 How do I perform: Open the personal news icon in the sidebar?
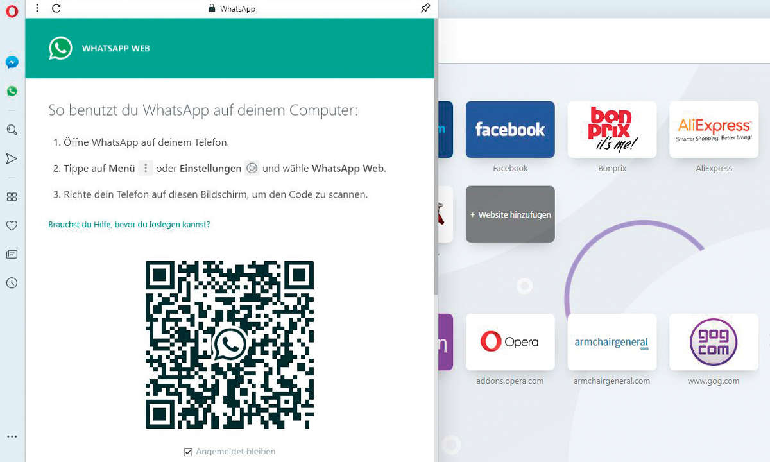point(12,254)
